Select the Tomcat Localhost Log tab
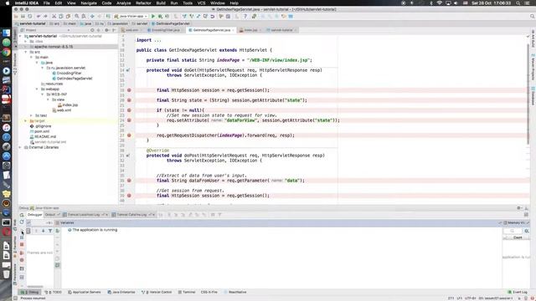 click(x=85, y=215)
